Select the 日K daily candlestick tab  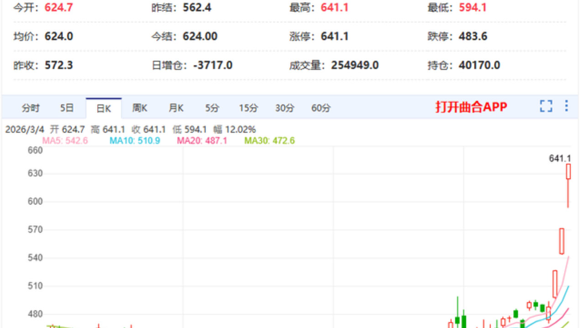tap(104, 108)
